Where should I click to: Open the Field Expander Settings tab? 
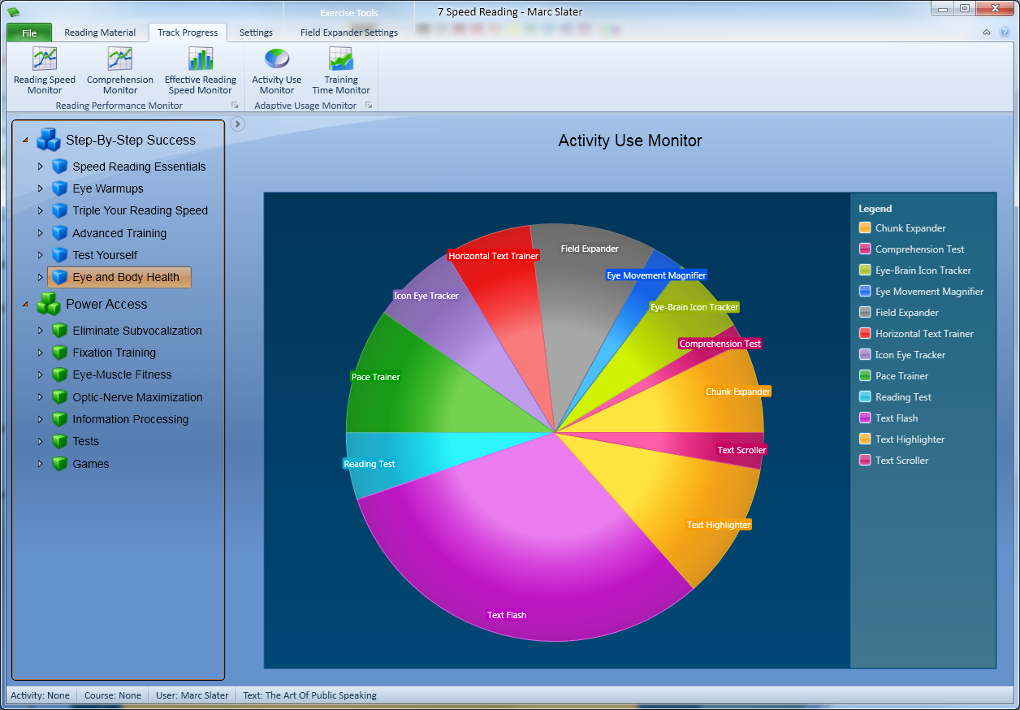tap(349, 32)
